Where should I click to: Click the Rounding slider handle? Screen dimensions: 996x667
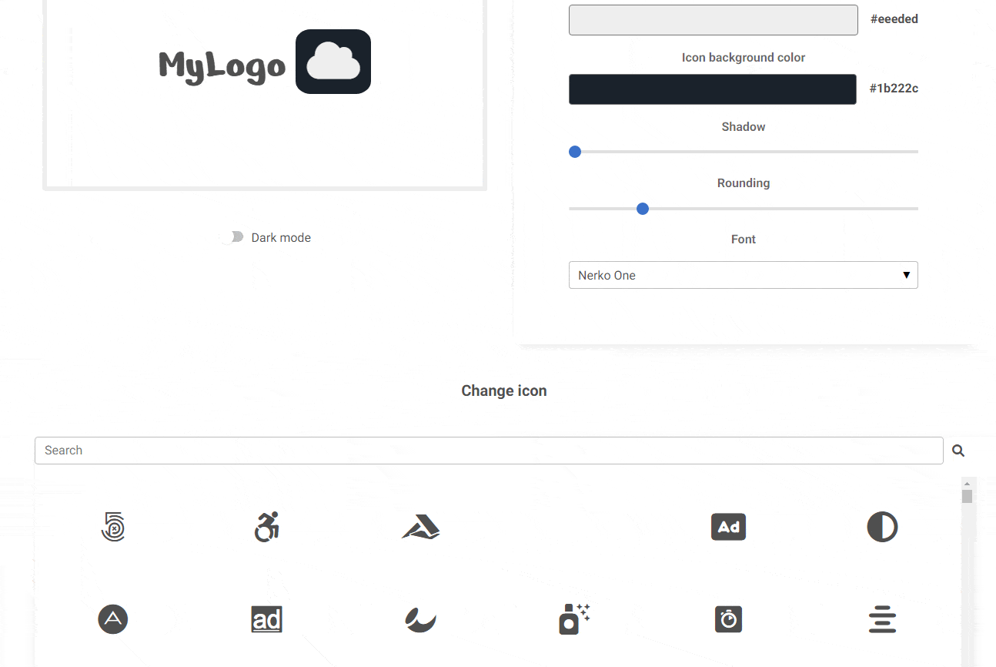[643, 209]
